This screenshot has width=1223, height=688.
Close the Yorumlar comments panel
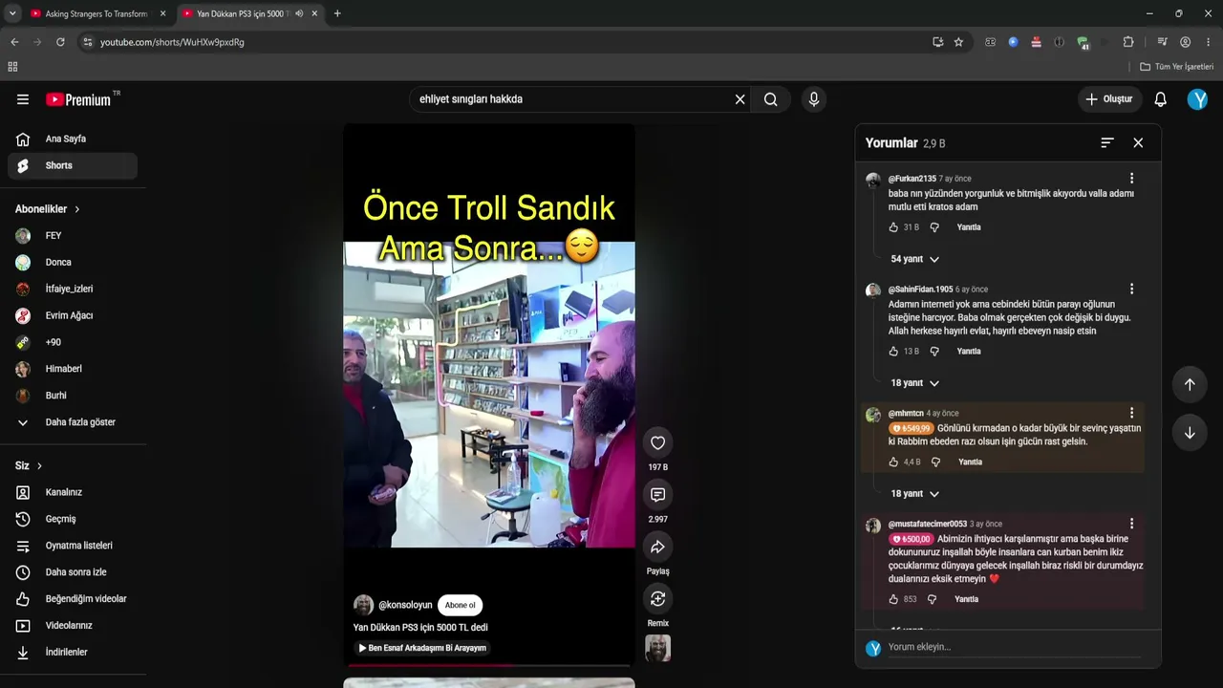point(1138,142)
